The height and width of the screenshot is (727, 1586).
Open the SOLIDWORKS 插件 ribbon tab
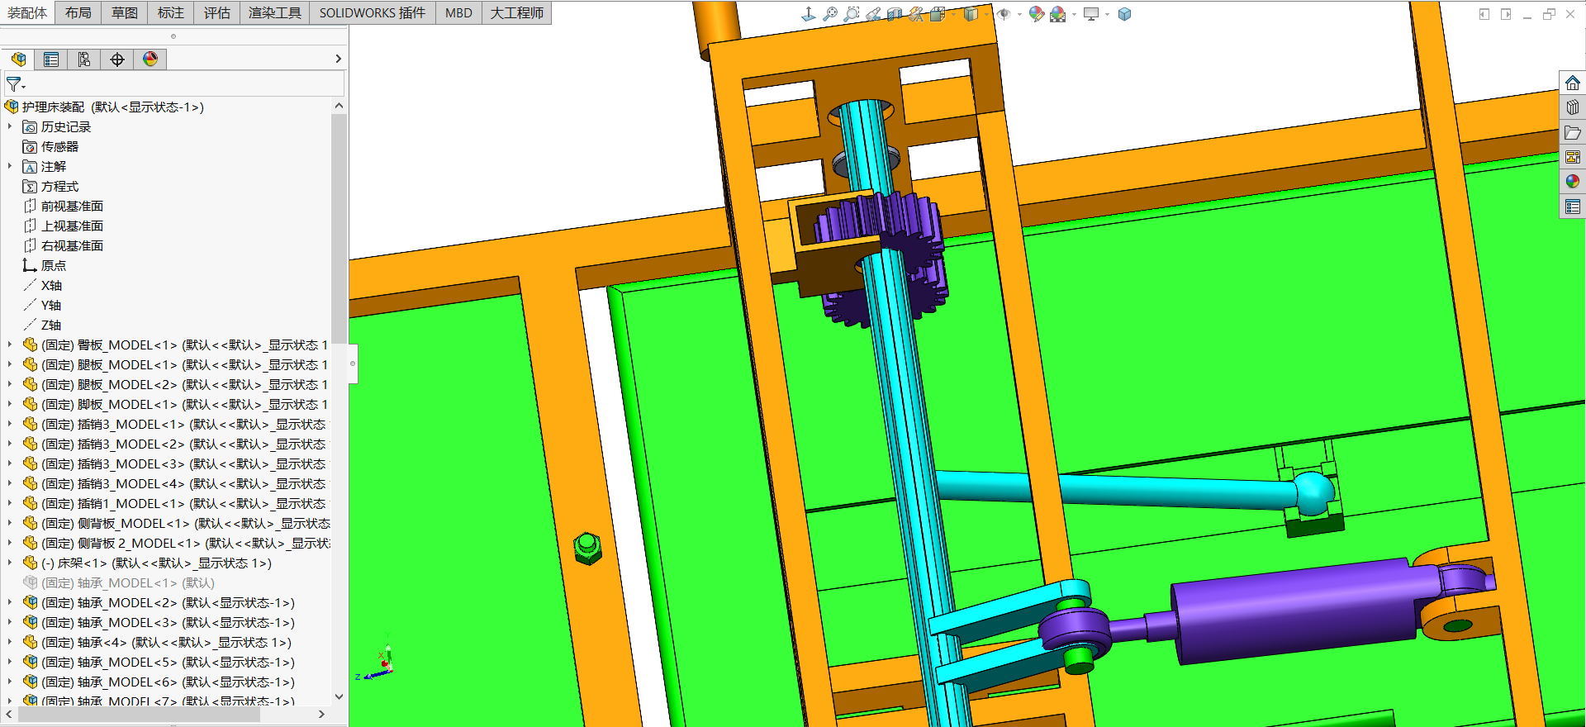(x=373, y=12)
